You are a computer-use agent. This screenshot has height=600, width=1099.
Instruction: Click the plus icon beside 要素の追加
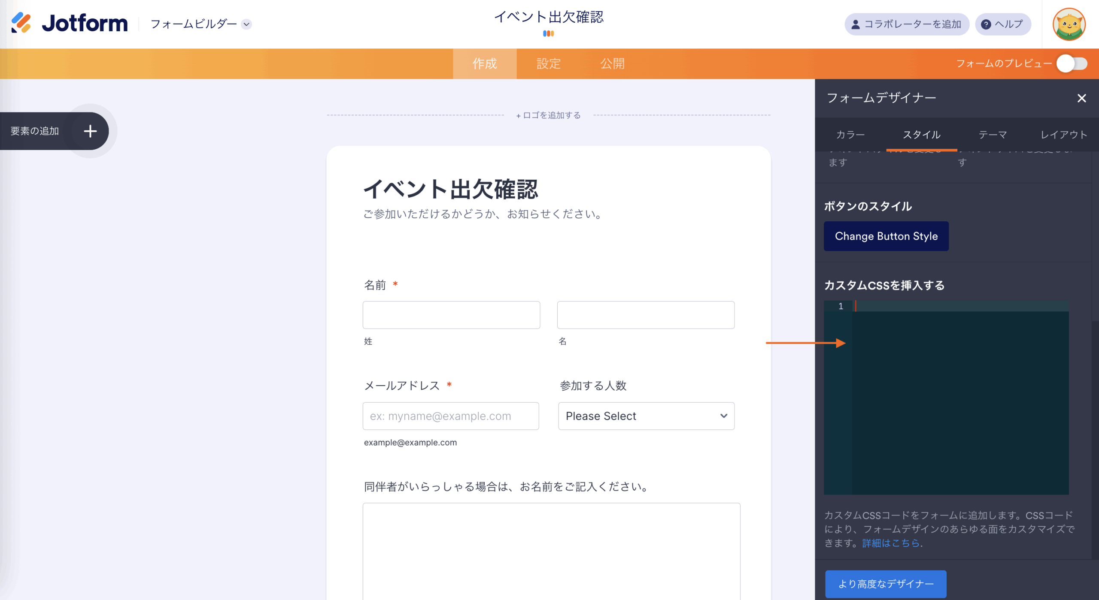coord(90,131)
